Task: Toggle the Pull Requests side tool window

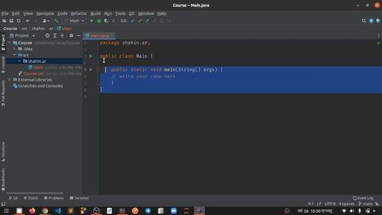Action: point(3,93)
